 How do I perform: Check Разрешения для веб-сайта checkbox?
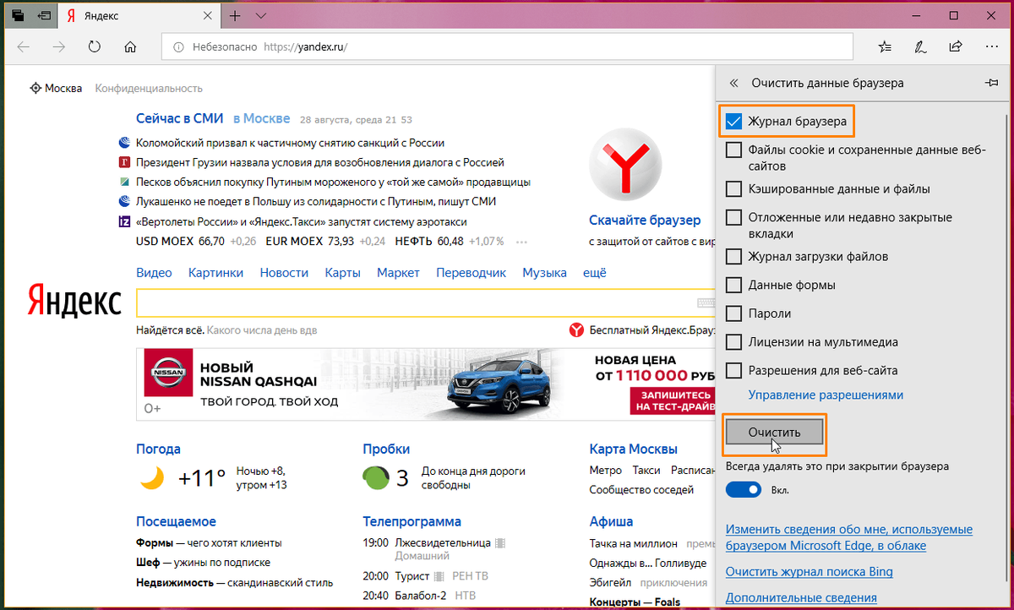pos(733,371)
